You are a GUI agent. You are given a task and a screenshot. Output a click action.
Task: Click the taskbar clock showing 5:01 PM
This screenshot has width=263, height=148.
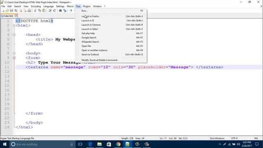click(247, 144)
